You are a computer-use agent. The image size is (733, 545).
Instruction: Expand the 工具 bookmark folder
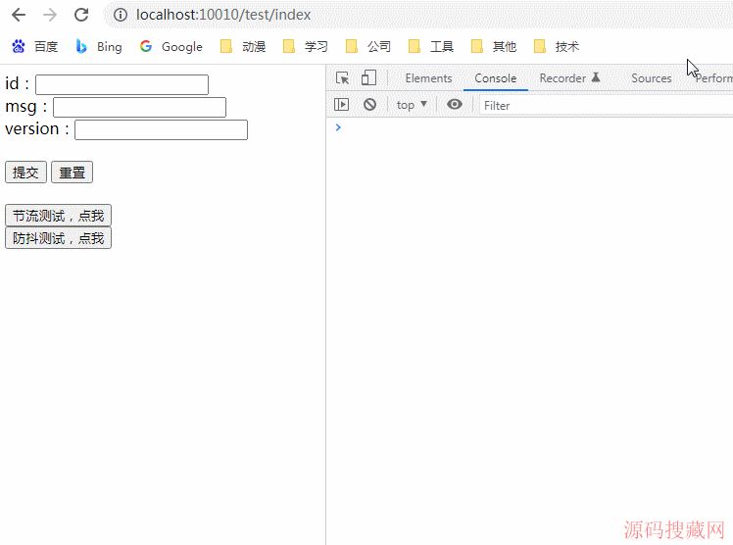(x=431, y=46)
